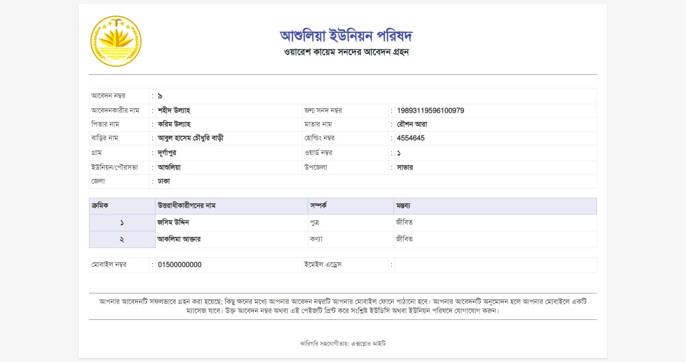Click subtitle ওয়ারেশ কায়েম সনদের আবেদন গ্রহন
Screen dimensions: 686x362
(x=346, y=52)
